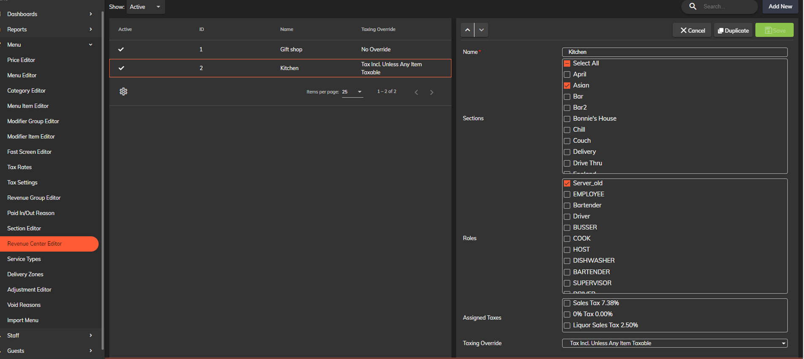Click the search magnifier icon

[x=693, y=6]
